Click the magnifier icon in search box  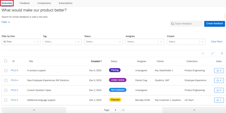point(172,24)
